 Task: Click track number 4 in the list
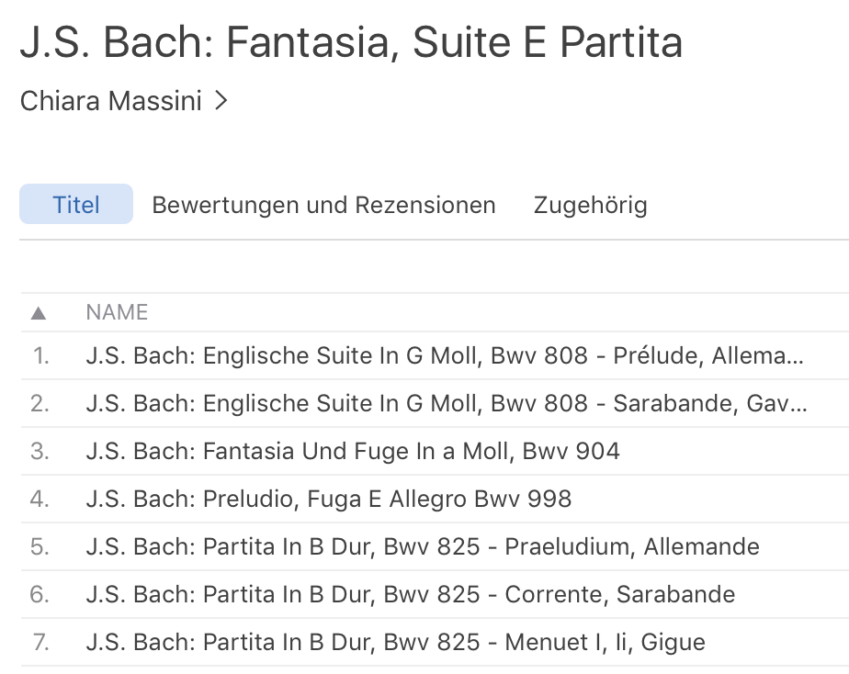pyautogui.click(x=40, y=499)
